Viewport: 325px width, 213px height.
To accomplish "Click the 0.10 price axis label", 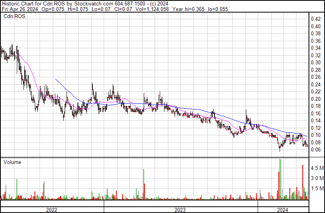I will pyautogui.click(x=316, y=135).
